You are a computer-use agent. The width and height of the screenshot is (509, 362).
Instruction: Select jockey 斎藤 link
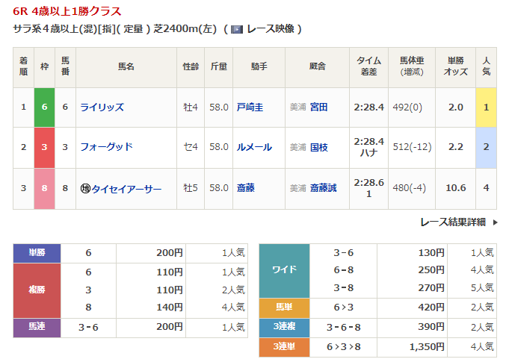(x=245, y=188)
